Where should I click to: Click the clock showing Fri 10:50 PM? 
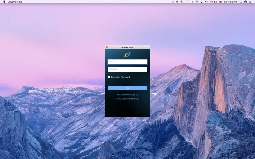(x=230, y=2)
